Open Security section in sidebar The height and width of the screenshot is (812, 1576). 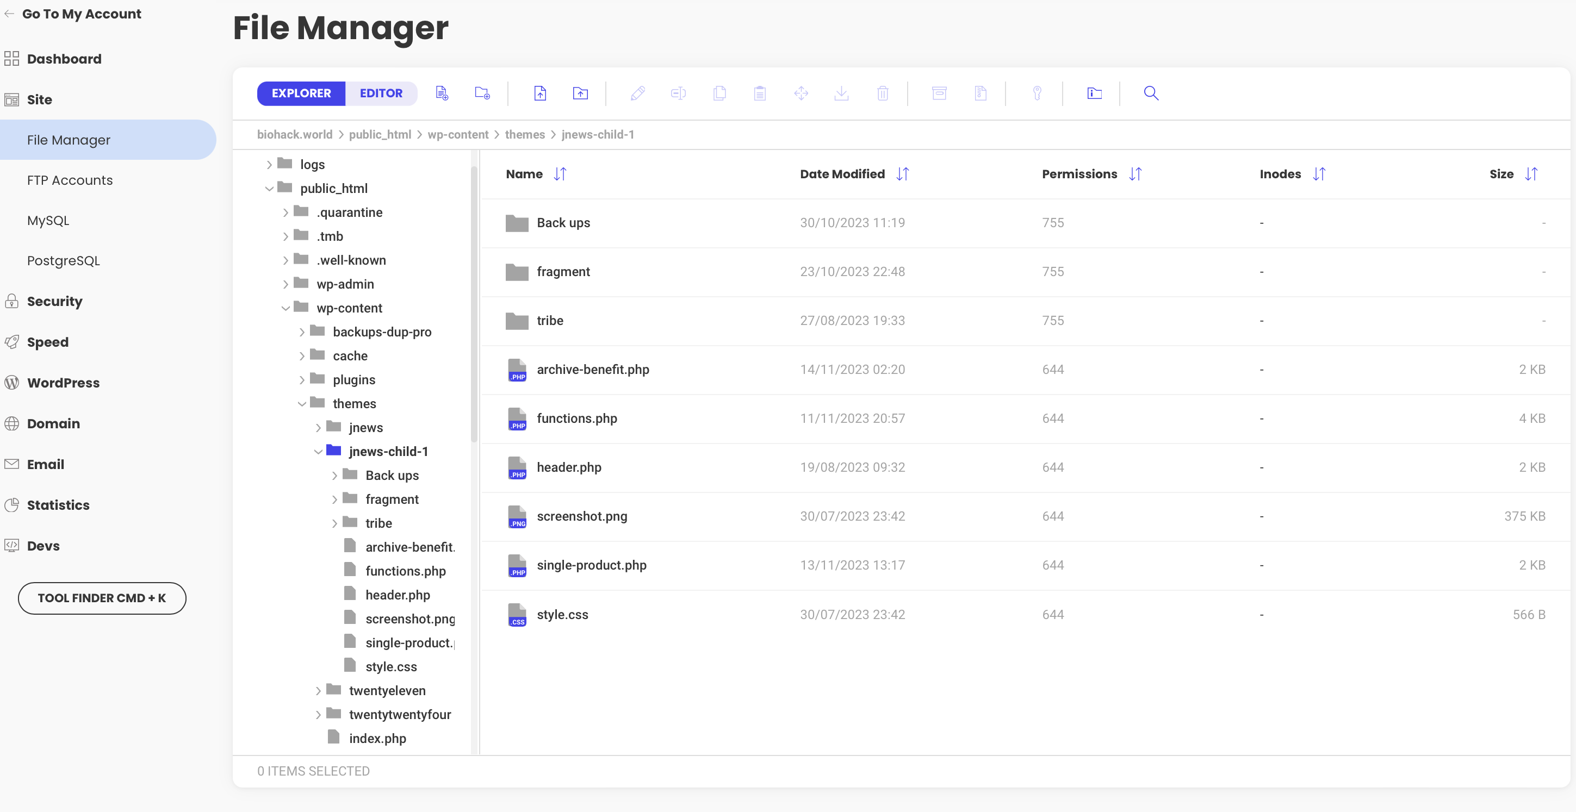pos(54,301)
